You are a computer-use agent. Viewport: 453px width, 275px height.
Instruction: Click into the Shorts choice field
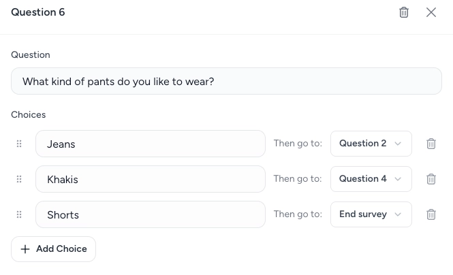coord(150,214)
